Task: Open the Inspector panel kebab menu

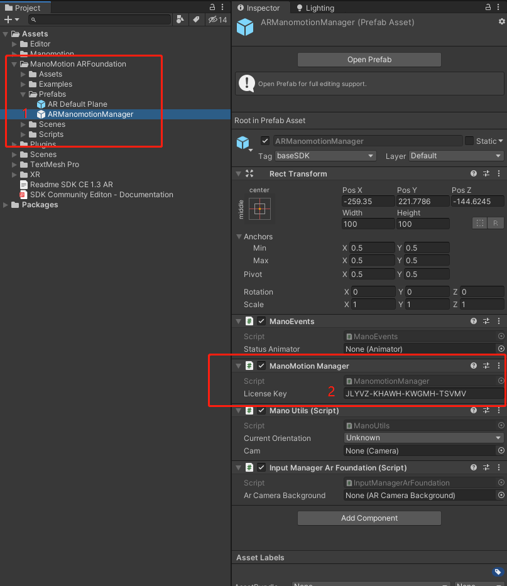Action: [x=498, y=7]
